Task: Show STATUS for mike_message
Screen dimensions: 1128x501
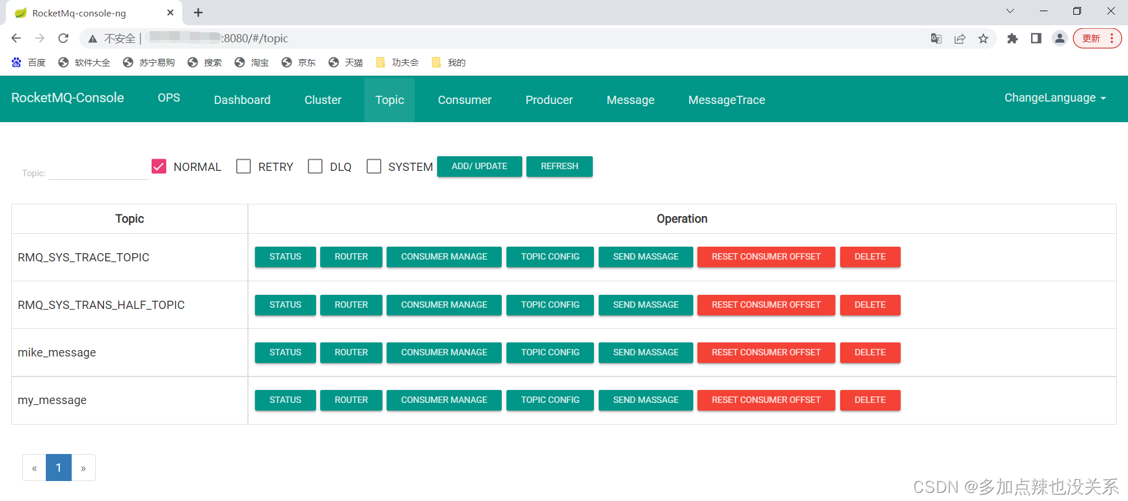Action: pyautogui.click(x=285, y=352)
